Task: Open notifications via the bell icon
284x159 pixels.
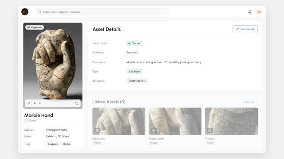Action: (250, 12)
